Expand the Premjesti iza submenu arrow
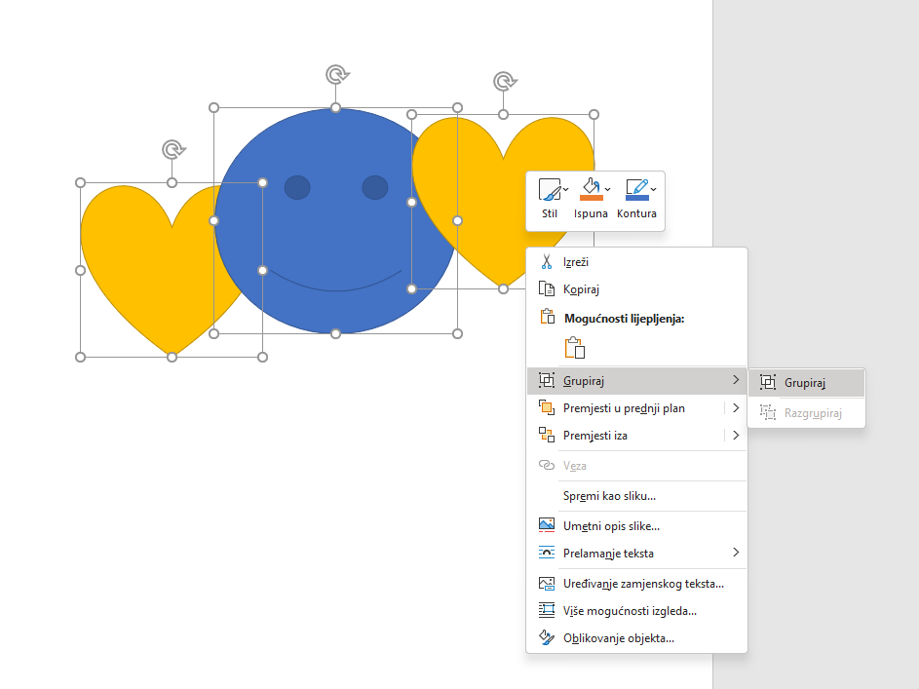This screenshot has height=689, width=919. pyautogui.click(x=736, y=436)
